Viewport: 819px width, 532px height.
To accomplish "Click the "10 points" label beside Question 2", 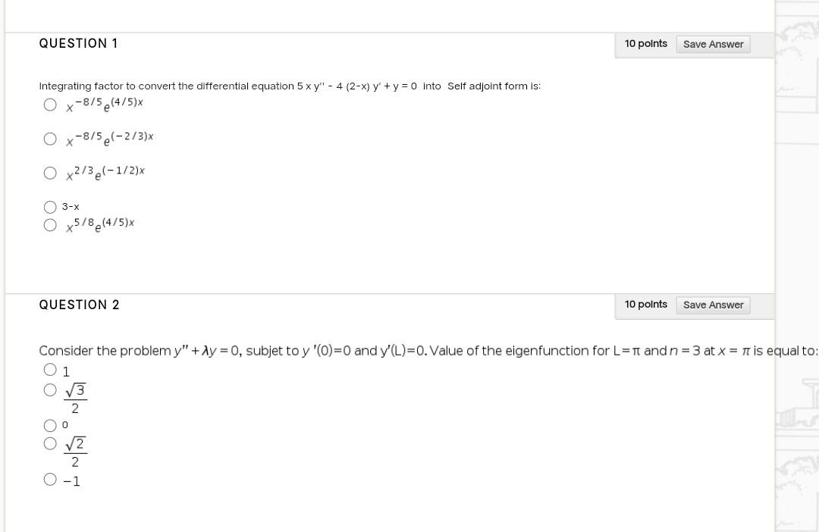I will [646, 304].
